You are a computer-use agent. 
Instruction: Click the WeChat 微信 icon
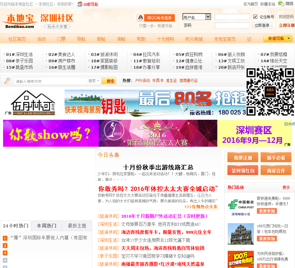[x=281, y=4]
